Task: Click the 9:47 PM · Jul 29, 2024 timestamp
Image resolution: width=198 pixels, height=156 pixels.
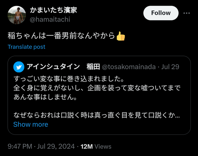Action: 41,146
